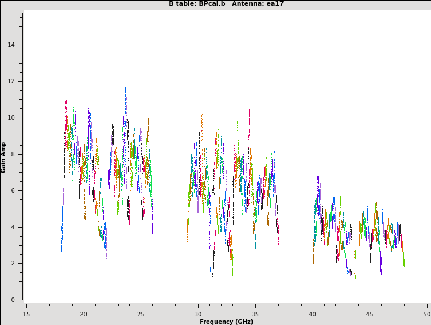Click the y-axis tick label 2
Screen dimensions: 431x325
(14, 263)
